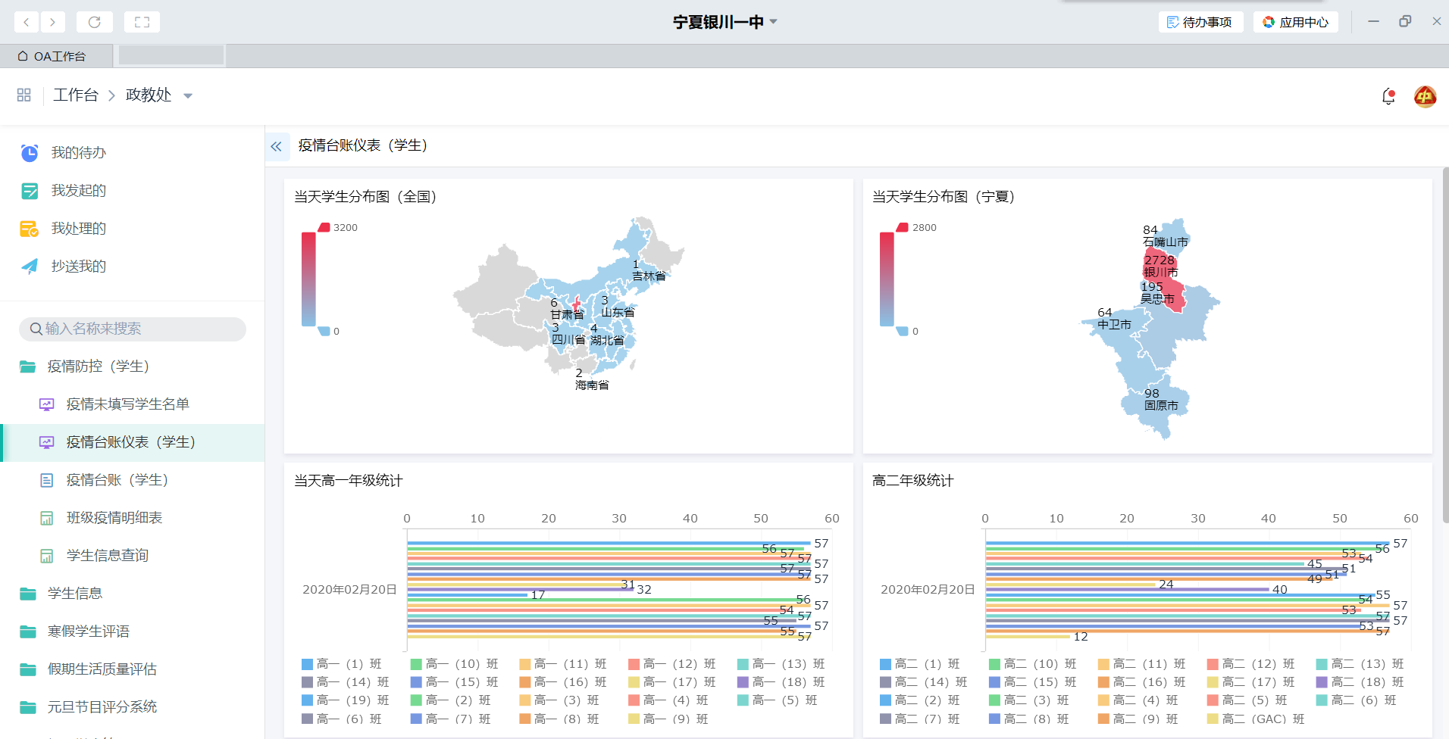Toggle 高一（1）班 legend series
This screenshot has width=1449, height=739.
342,664
